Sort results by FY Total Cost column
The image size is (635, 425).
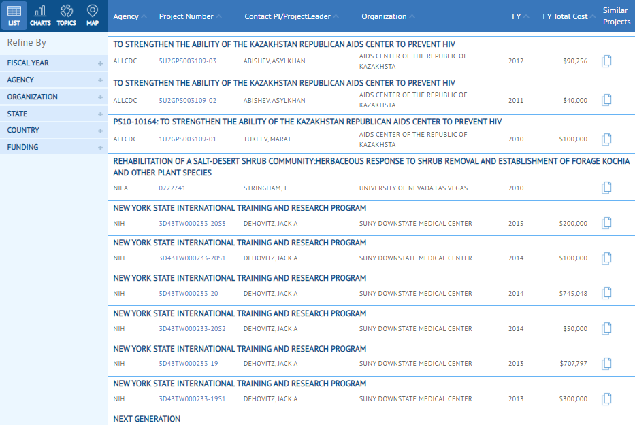[569, 16]
